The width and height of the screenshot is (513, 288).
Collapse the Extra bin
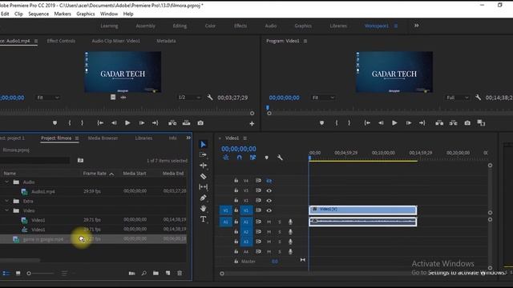tap(7, 201)
